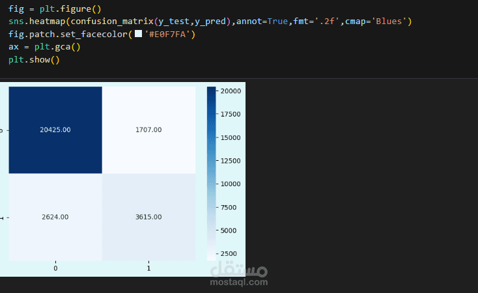Click the #E0F7FA color swatch in code

click(138, 34)
